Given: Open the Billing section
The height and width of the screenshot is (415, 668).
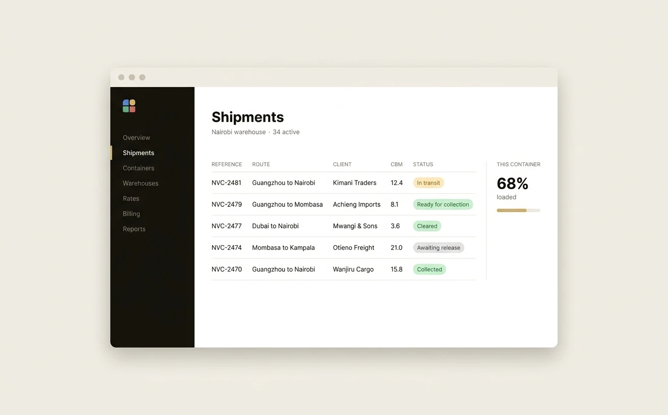Looking at the screenshot, I should tap(131, 214).
